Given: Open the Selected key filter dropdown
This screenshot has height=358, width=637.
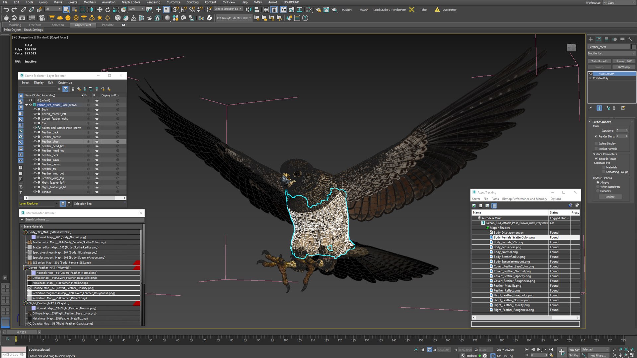Looking at the screenshot, I should tap(595, 349).
